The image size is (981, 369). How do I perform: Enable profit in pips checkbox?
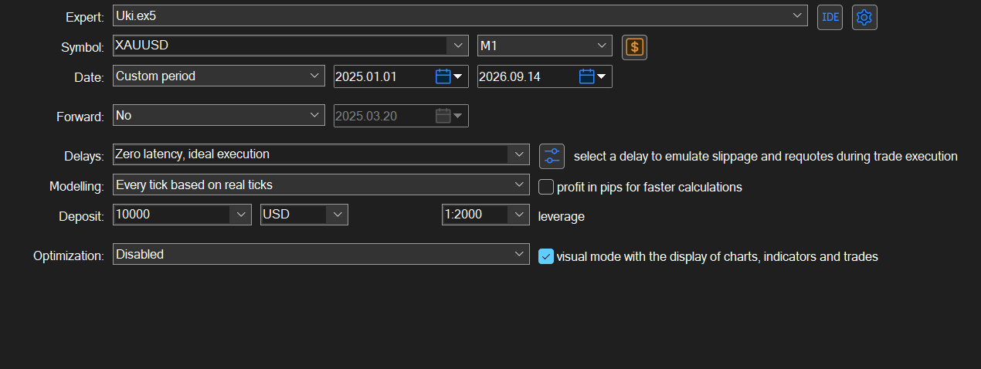point(546,186)
